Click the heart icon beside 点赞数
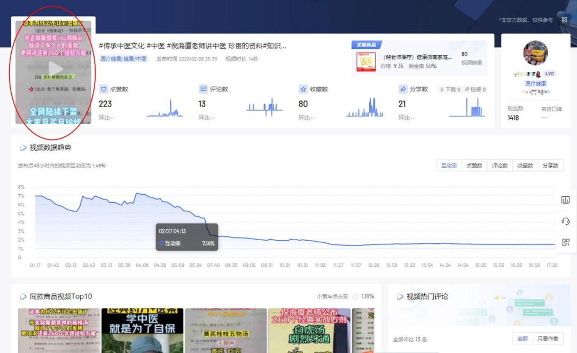The image size is (577, 353). click(104, 89)
